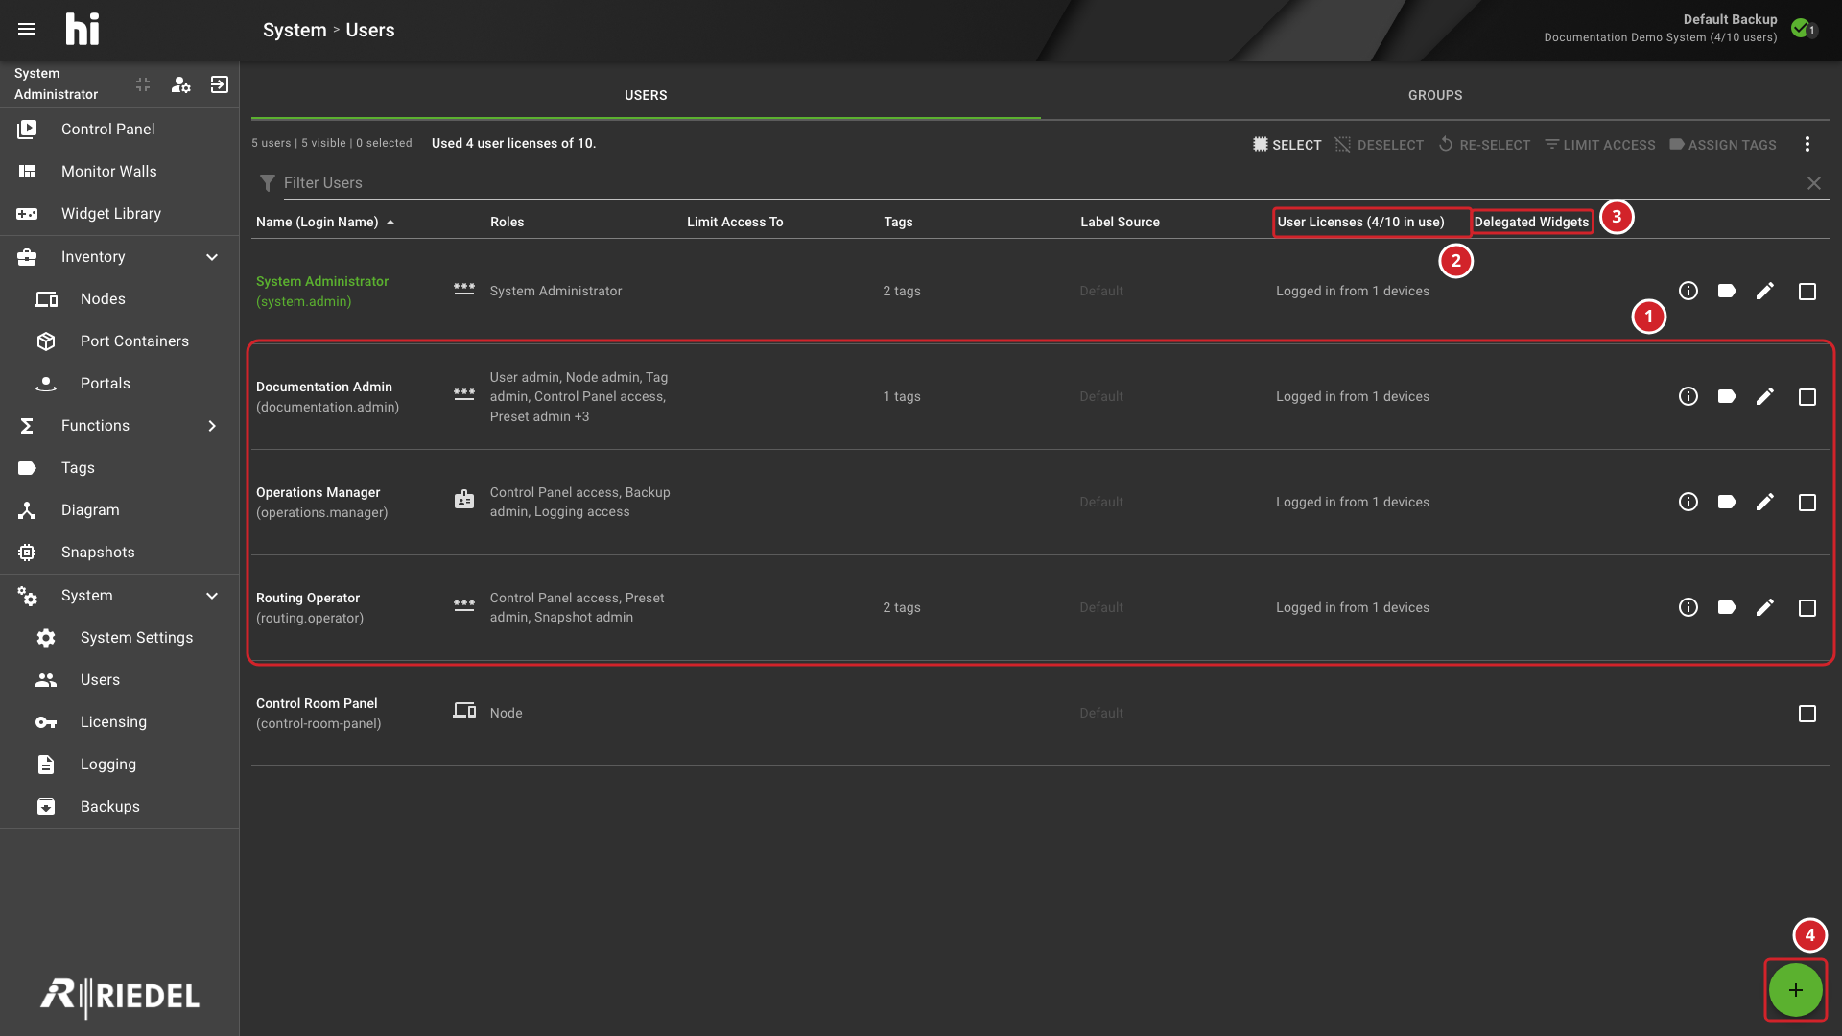Open info for Documentation Admin user
Image resolution: width=1842 pixels, height=1036 pixels.
(x=1688, y=396)
